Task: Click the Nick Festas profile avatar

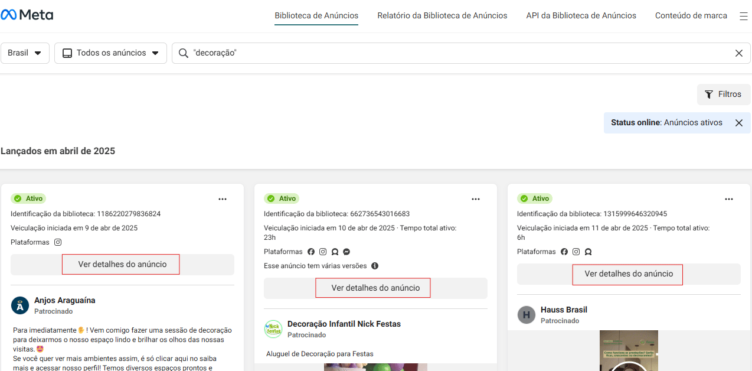Action: tap(273, 329)
